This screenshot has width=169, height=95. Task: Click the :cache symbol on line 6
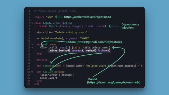click(100, 26)
